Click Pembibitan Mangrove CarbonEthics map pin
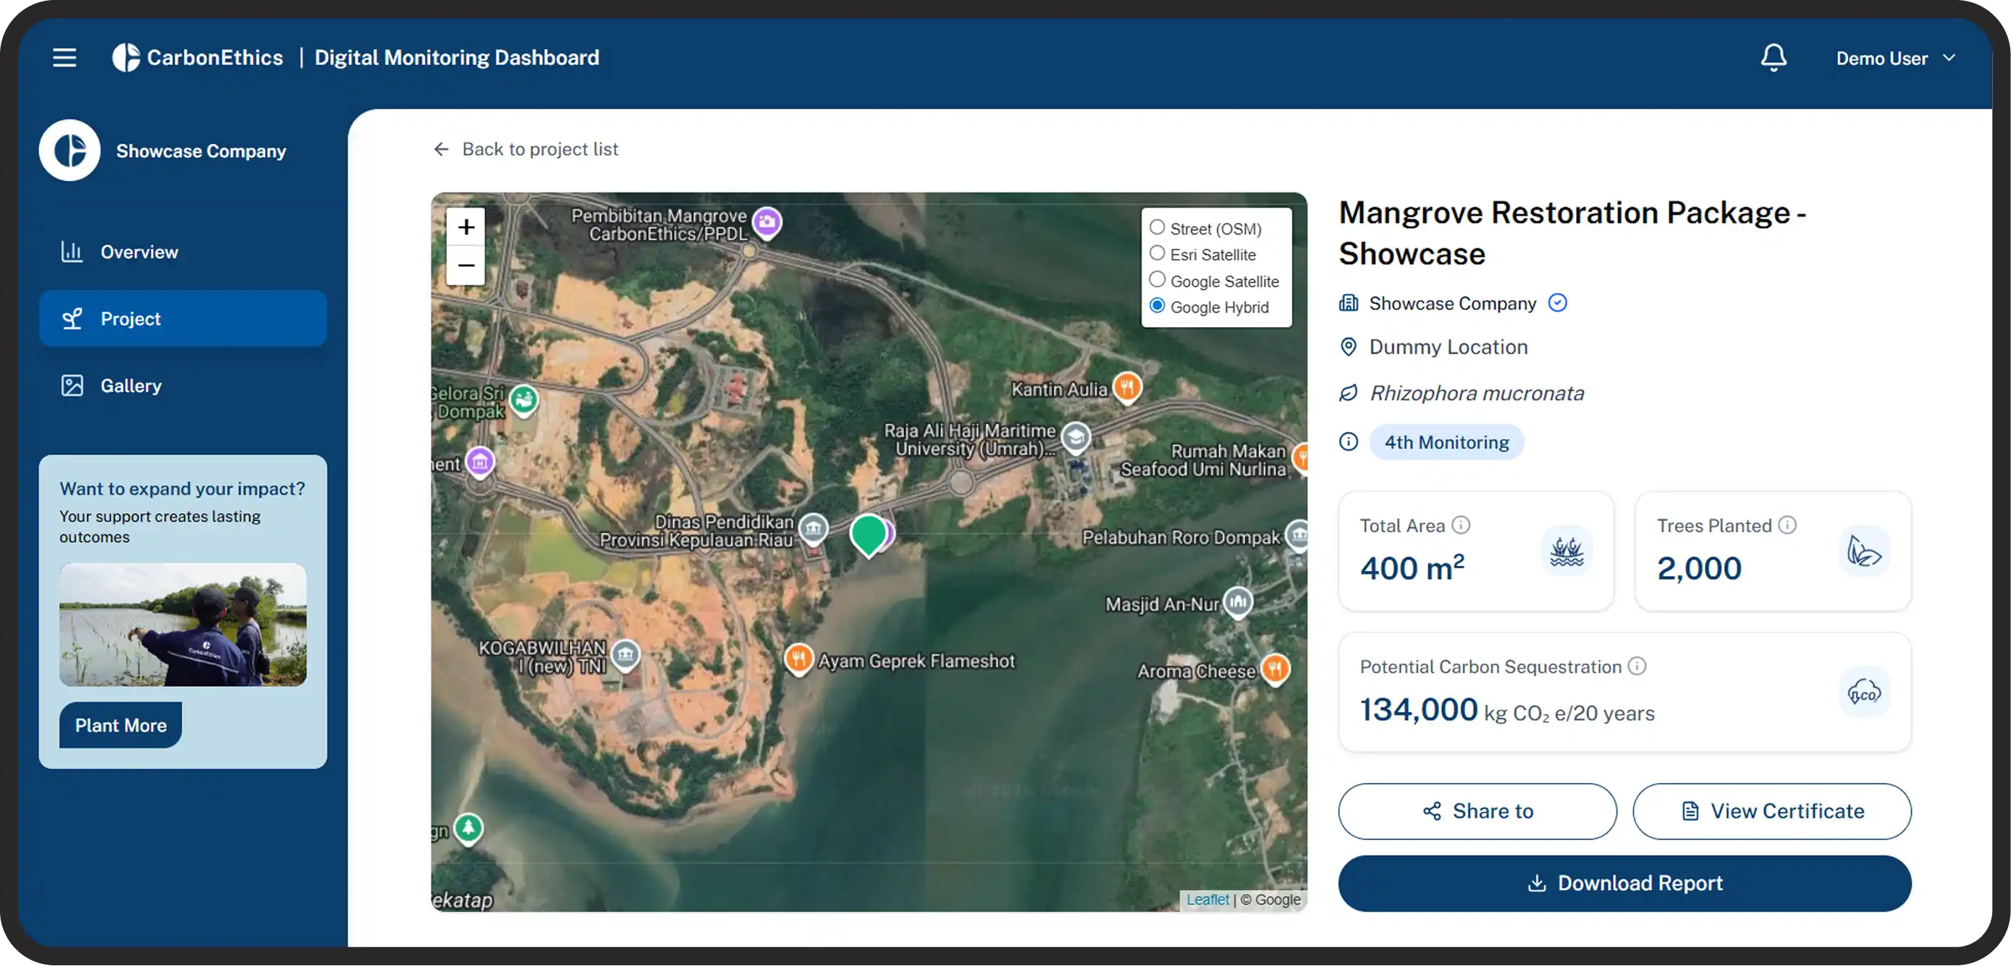Screen dimensions: 2011x966 point(767,224)
